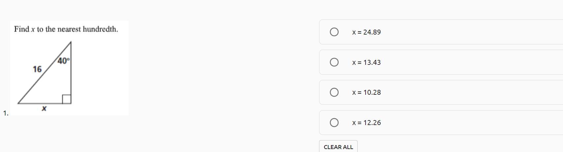Viewport: 563px width, 152px height.
Task: Choose the x = 13.43 radio button
Action: click(x=334, y=62)
